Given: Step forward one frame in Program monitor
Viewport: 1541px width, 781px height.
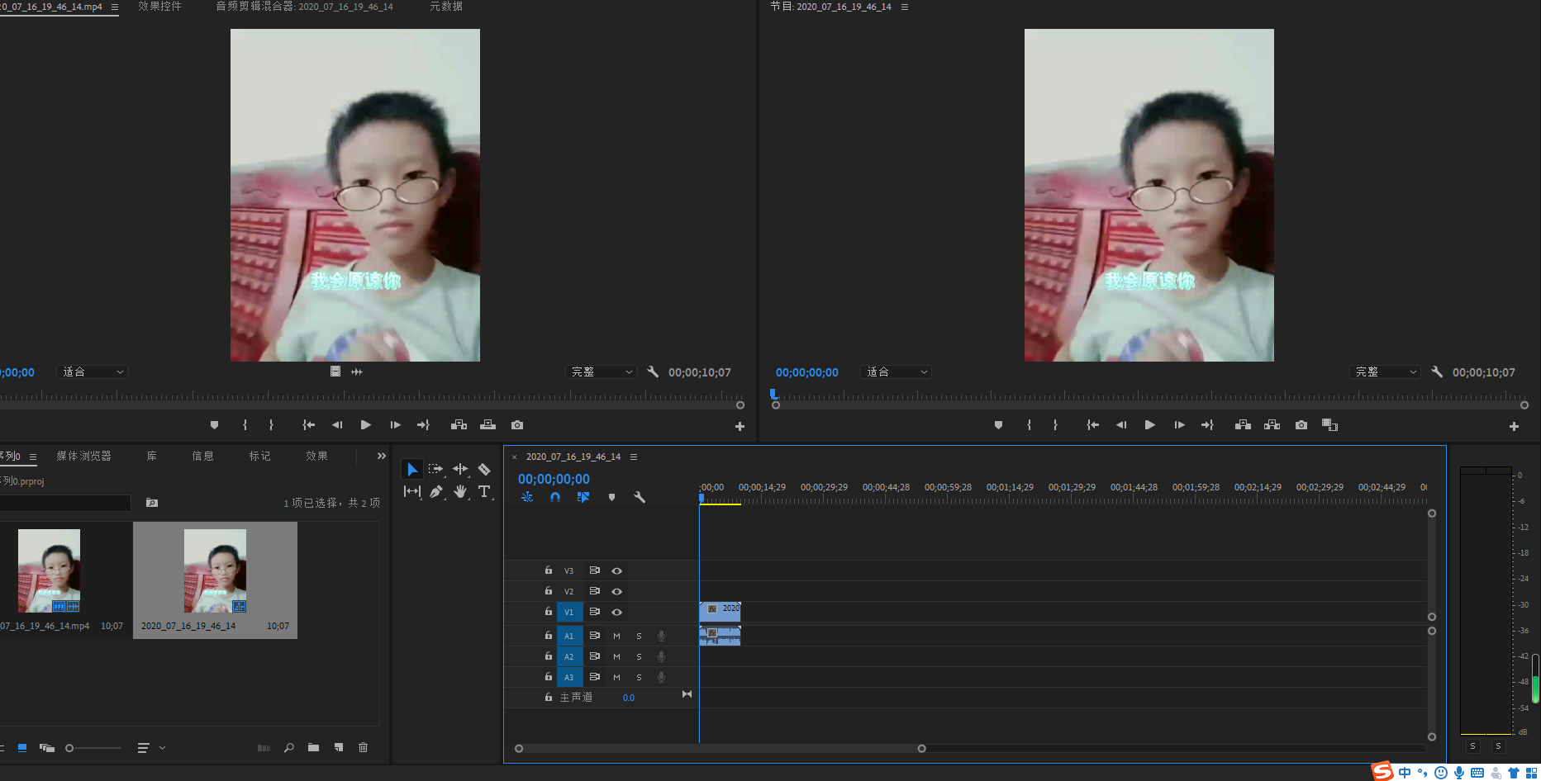Looking at the screenshot, I should (x=1179, y=424).
